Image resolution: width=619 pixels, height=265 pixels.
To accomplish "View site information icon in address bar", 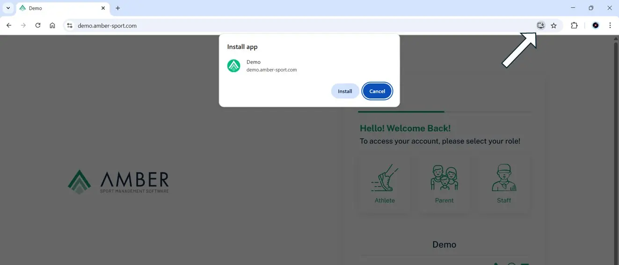I will coord(70,26).
